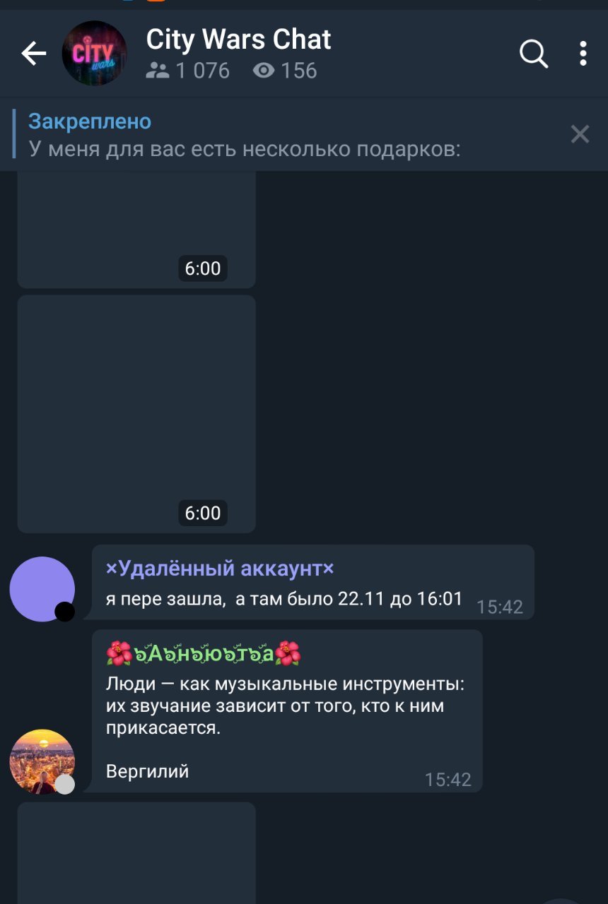Tap the sunset photo user avatar

(42, 762)
